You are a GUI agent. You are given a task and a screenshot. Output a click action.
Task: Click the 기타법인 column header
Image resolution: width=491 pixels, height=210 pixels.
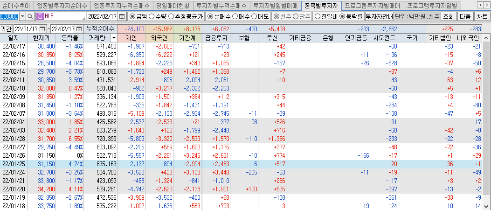pos(440,38)
